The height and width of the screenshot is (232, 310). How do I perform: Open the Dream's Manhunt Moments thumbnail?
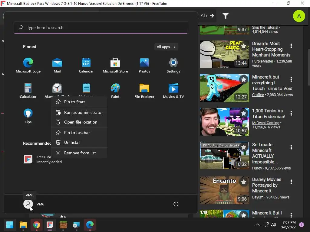coord(224,54)
